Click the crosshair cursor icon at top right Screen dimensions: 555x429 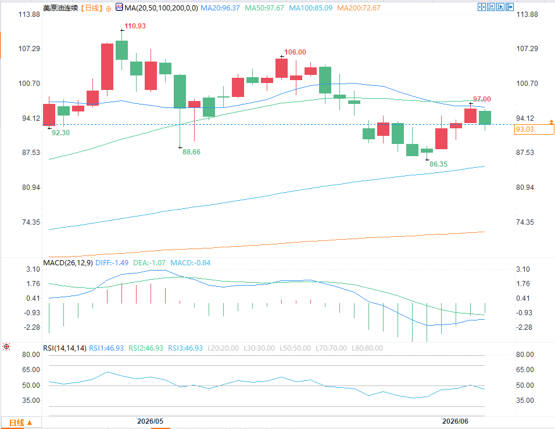pos(482,7)
